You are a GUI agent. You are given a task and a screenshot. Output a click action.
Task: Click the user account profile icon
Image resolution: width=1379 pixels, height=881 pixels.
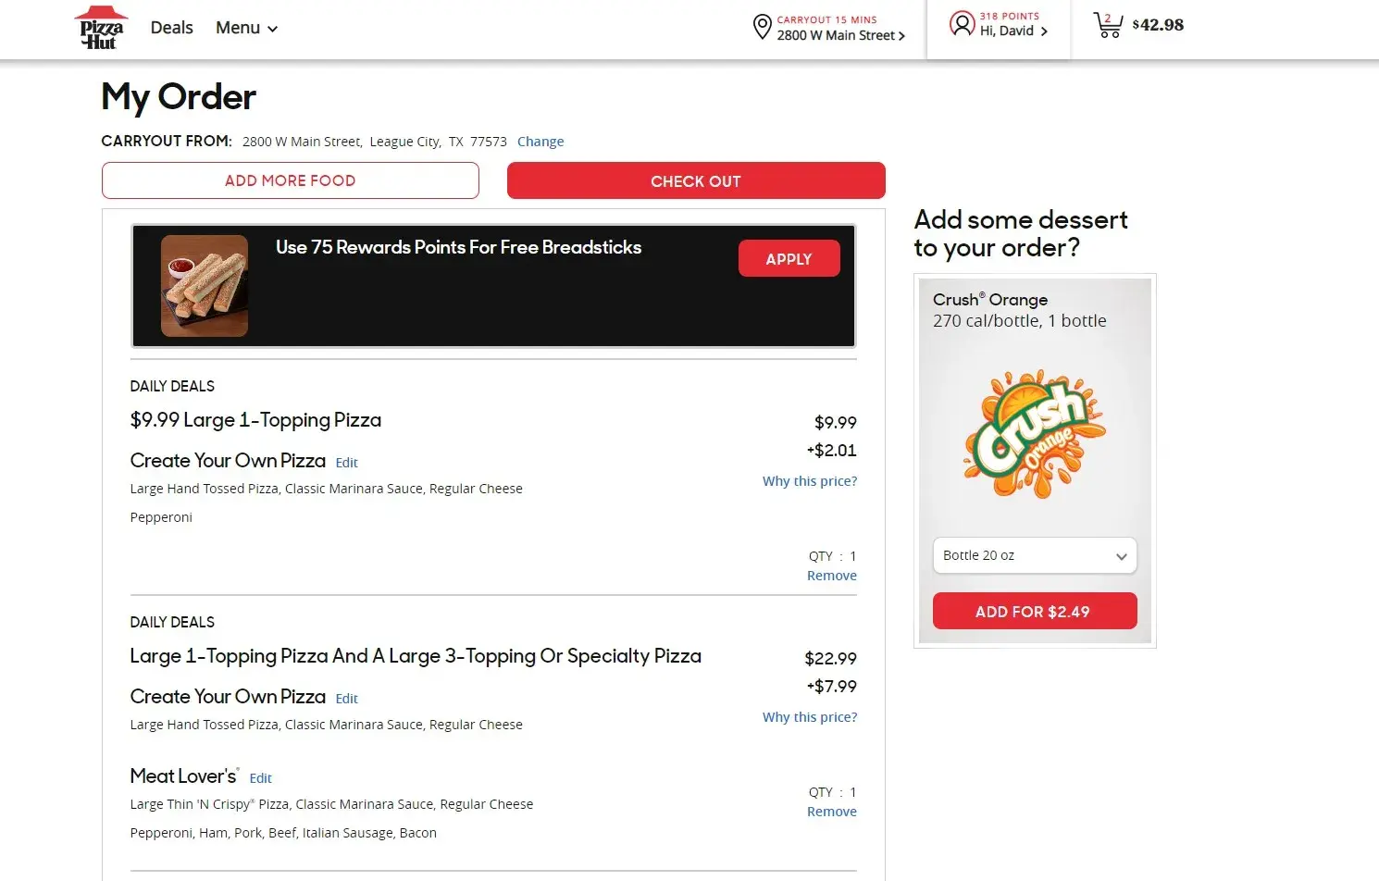963,24
